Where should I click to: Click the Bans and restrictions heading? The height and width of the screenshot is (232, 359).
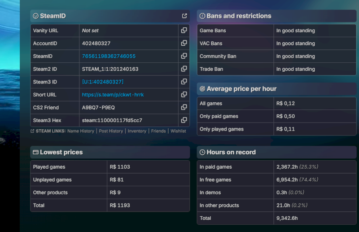pos(239,16)
